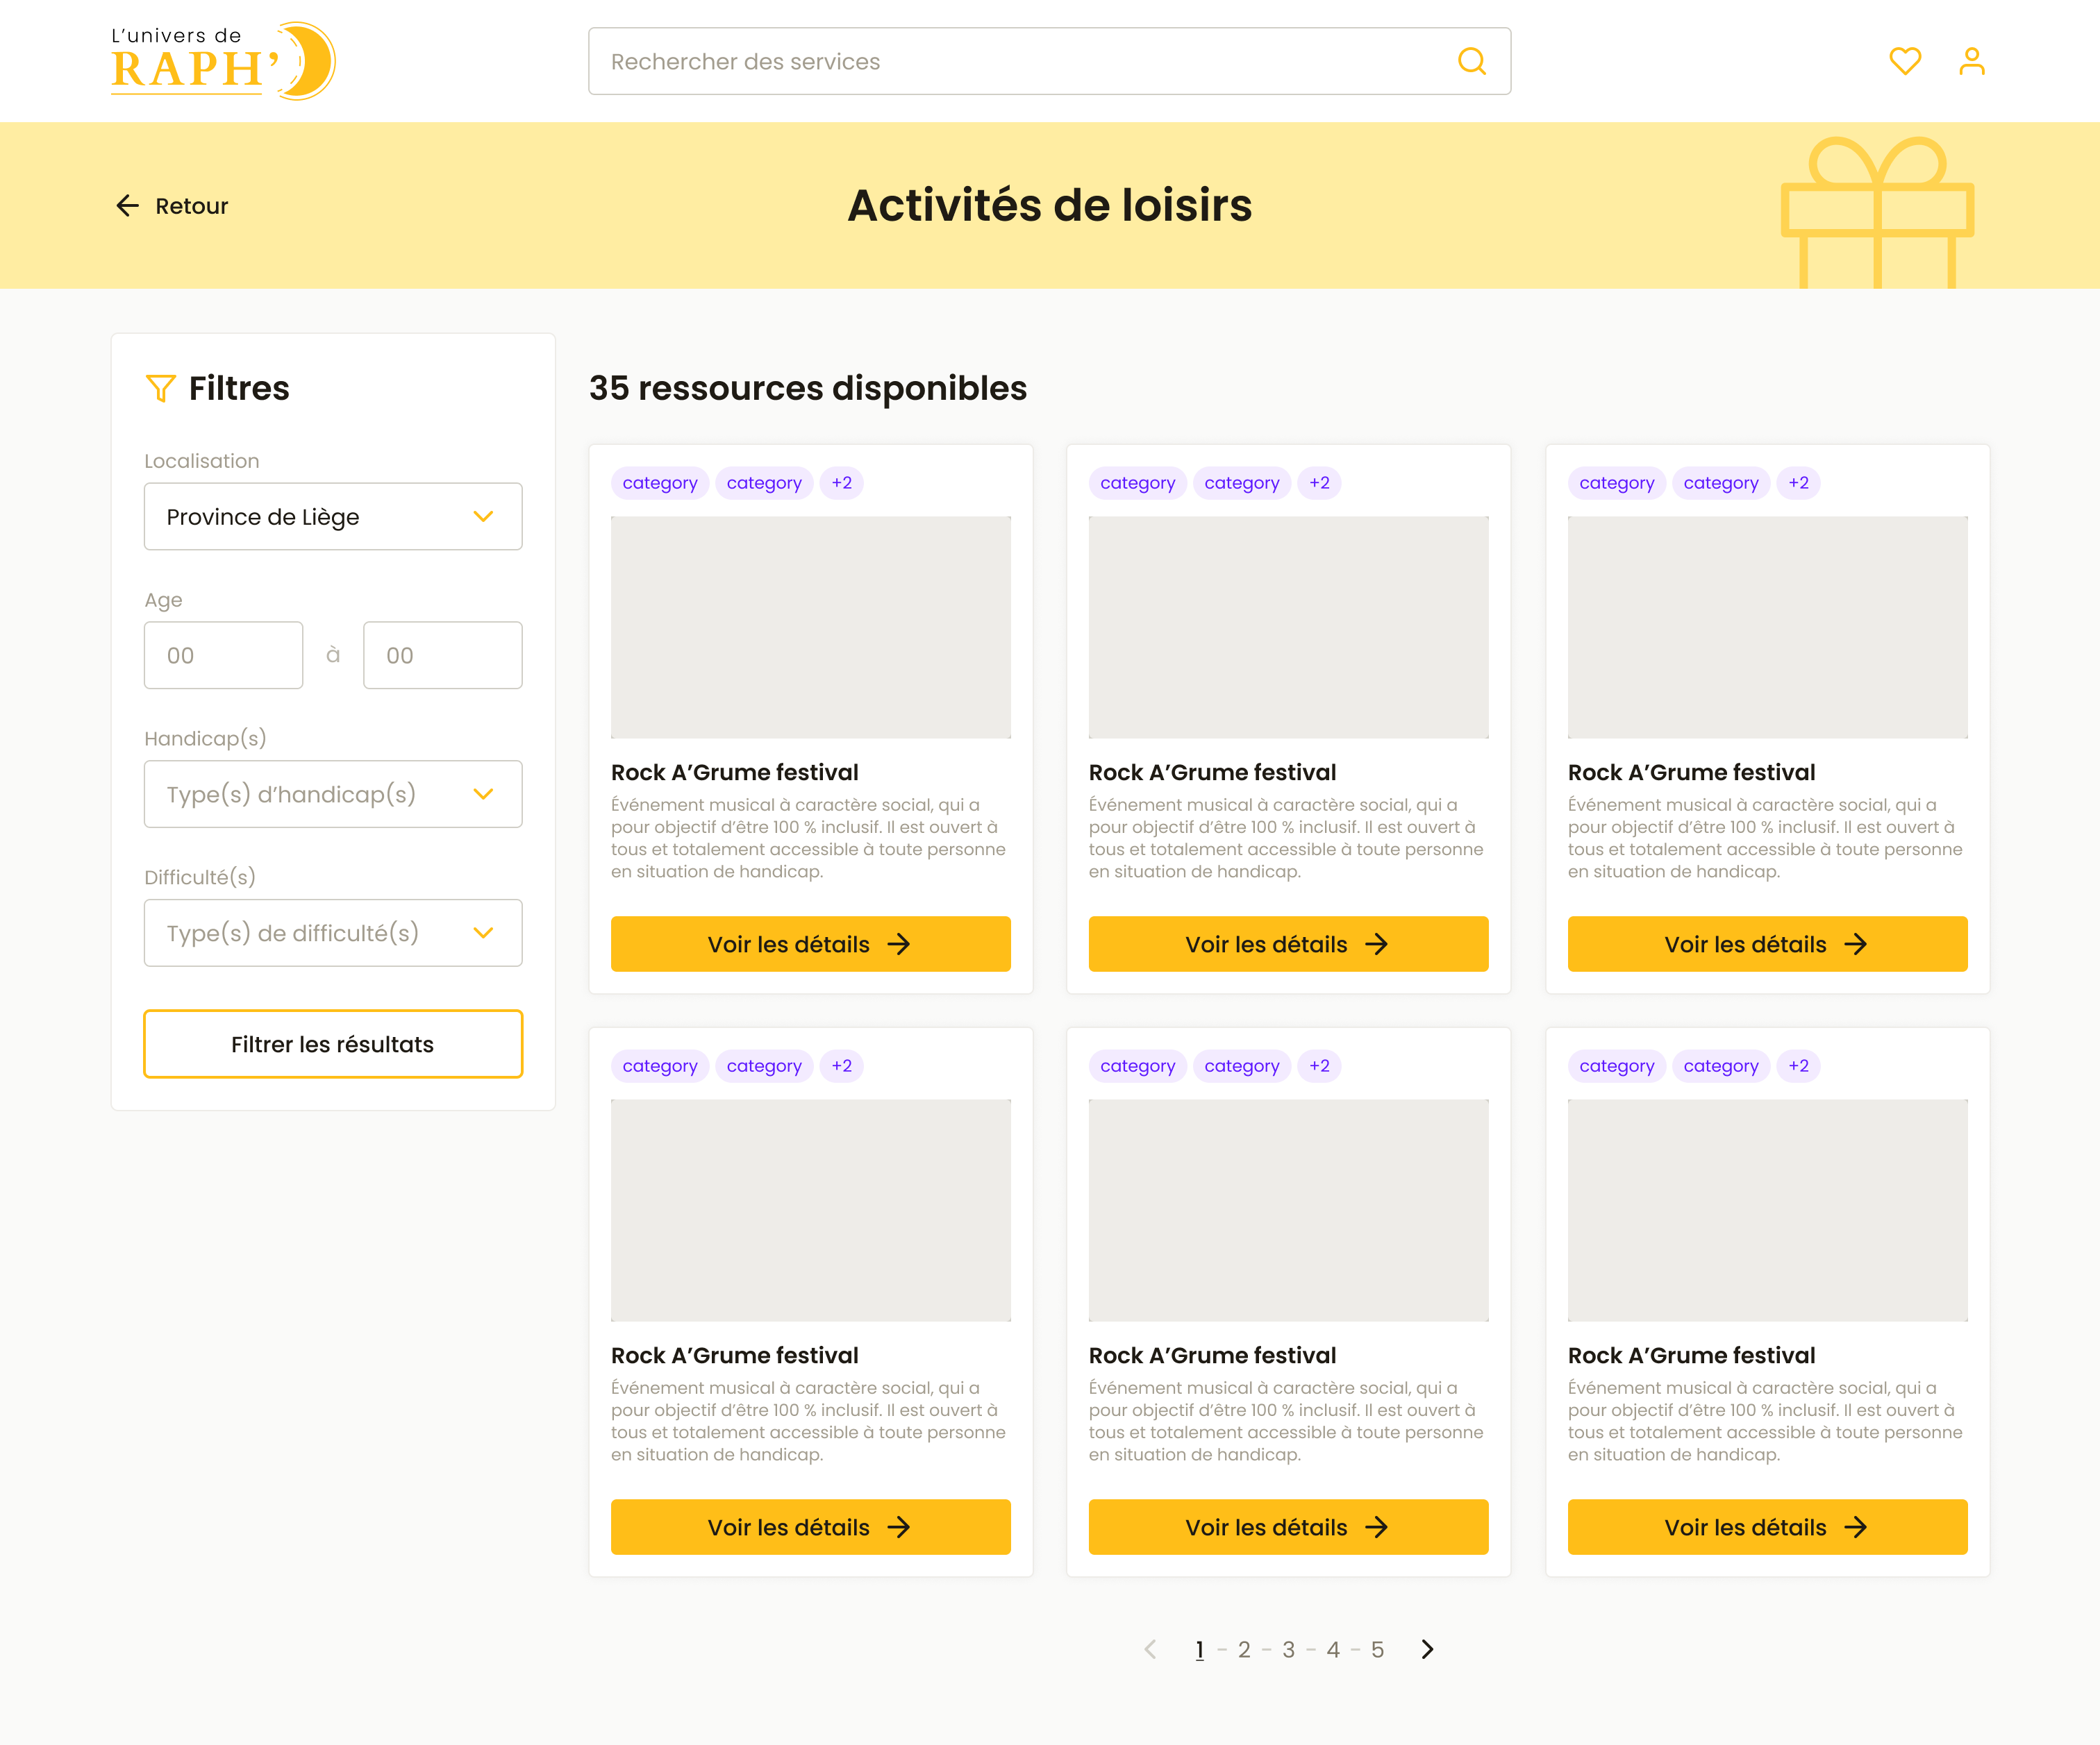Click the maximum age input field

442,656
